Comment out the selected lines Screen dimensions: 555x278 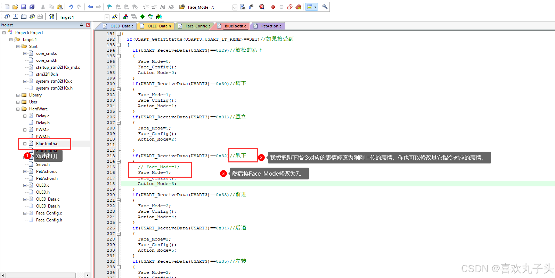(x=163, y=7)
